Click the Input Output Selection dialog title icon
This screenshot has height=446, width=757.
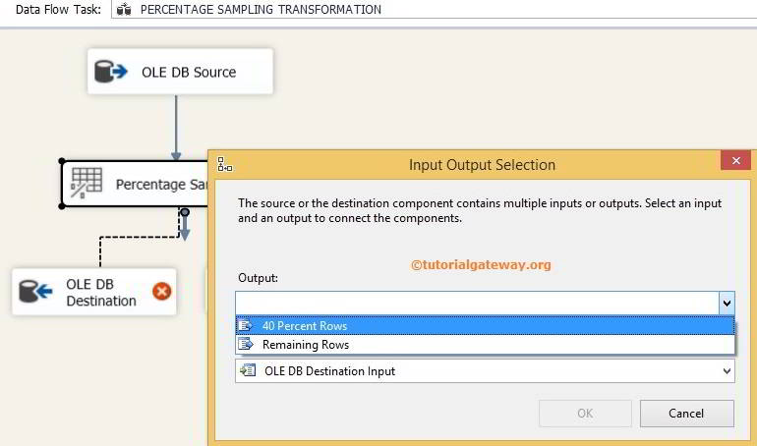click(224, 164)
